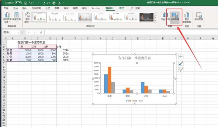Switch to the 帮助 (Help) tab
The height and width of the screenshot is (127, 218).
[x=85, y=8]
